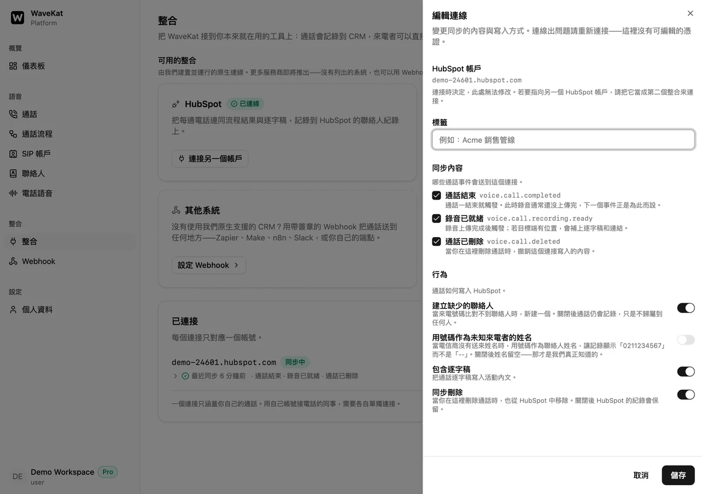
Task: Open 電話語音 in sidebar
Action: [x=70, y=193]
